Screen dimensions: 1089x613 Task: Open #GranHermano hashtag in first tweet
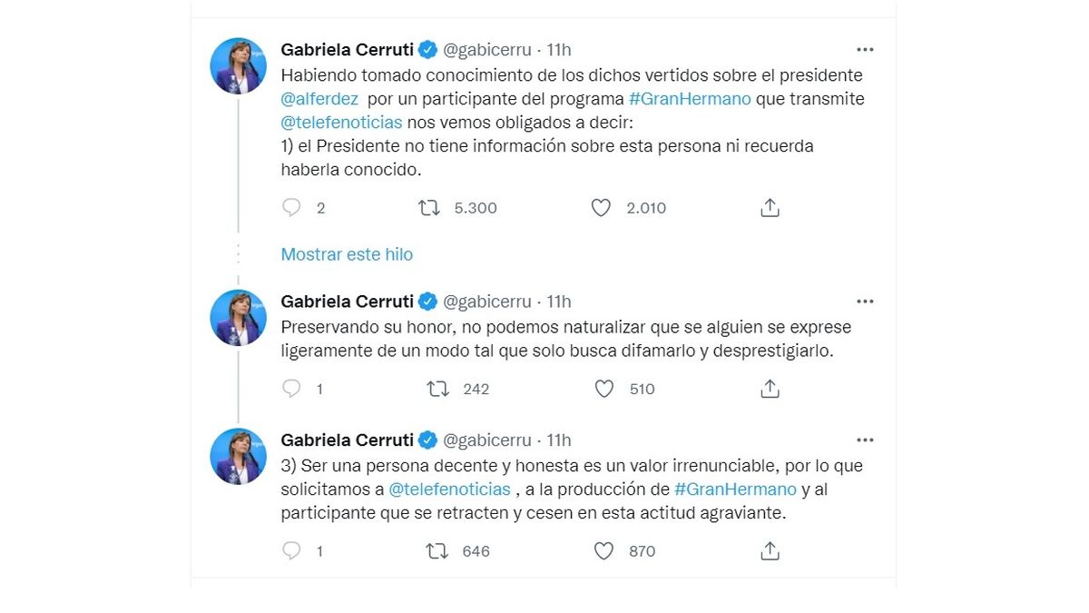tap(690, 98)
